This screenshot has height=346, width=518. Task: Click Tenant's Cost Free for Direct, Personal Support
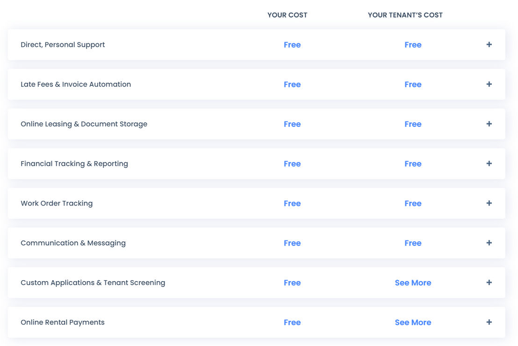tap(413, 45)
